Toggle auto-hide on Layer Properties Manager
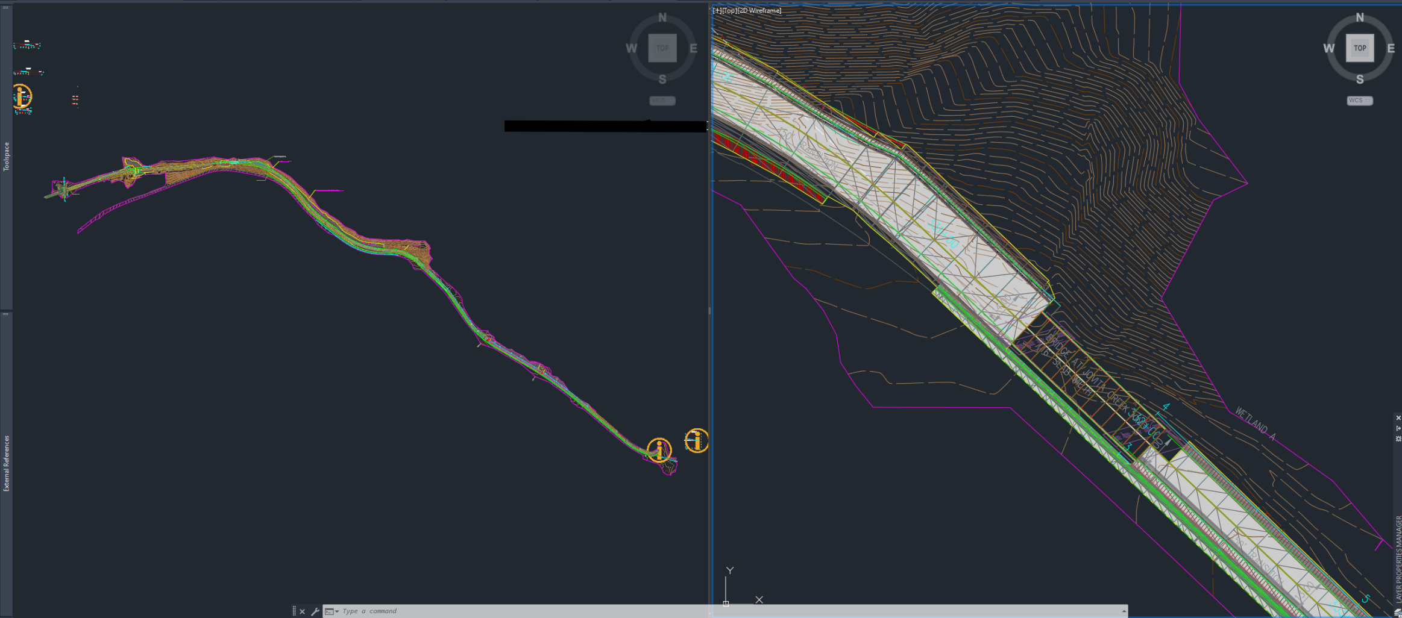This screenshot has width=1402, height=618. [1398, 428]
